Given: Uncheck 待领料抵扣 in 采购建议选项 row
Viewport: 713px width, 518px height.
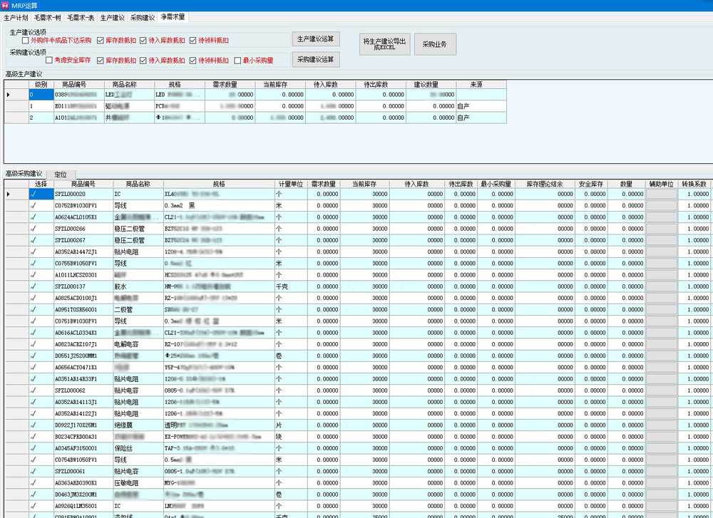Looking at the screenshot, I should click(x=193, y=61).
